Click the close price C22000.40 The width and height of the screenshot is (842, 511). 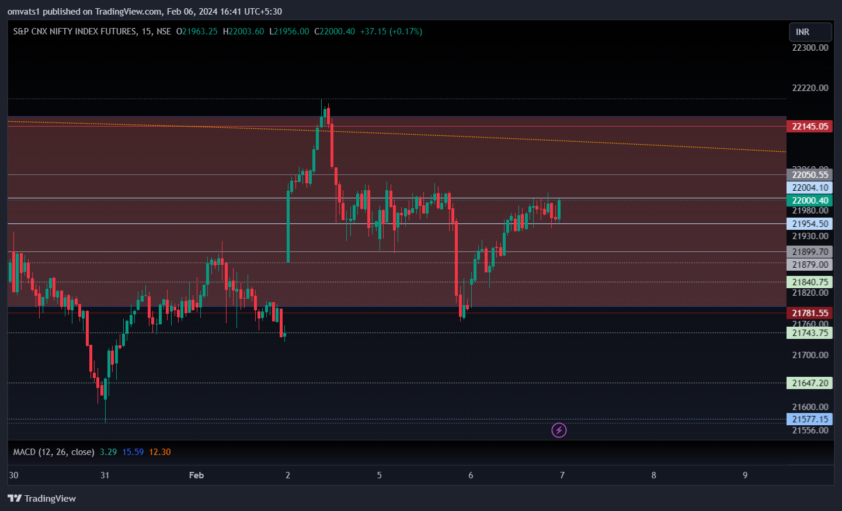tap(335, 32)
